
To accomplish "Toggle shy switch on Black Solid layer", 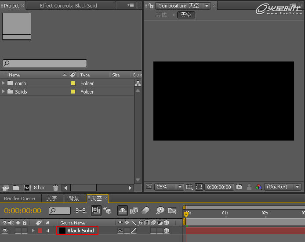I will point(120,231).
